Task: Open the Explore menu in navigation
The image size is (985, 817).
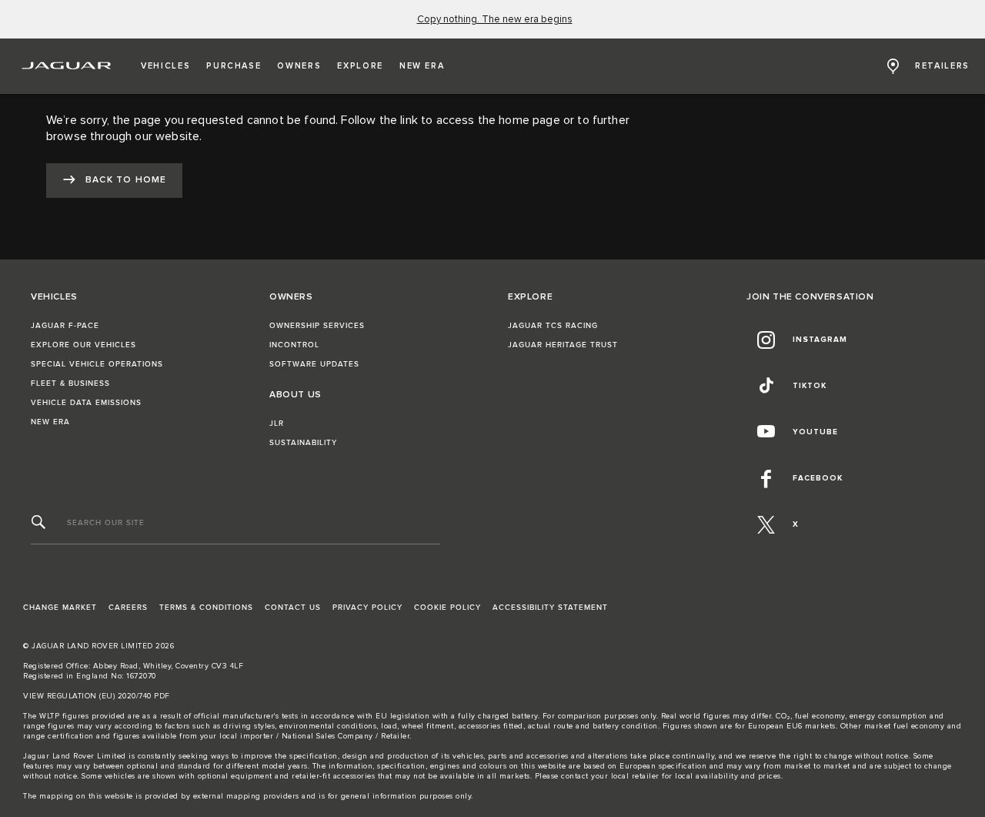Action: pos(360,66)
